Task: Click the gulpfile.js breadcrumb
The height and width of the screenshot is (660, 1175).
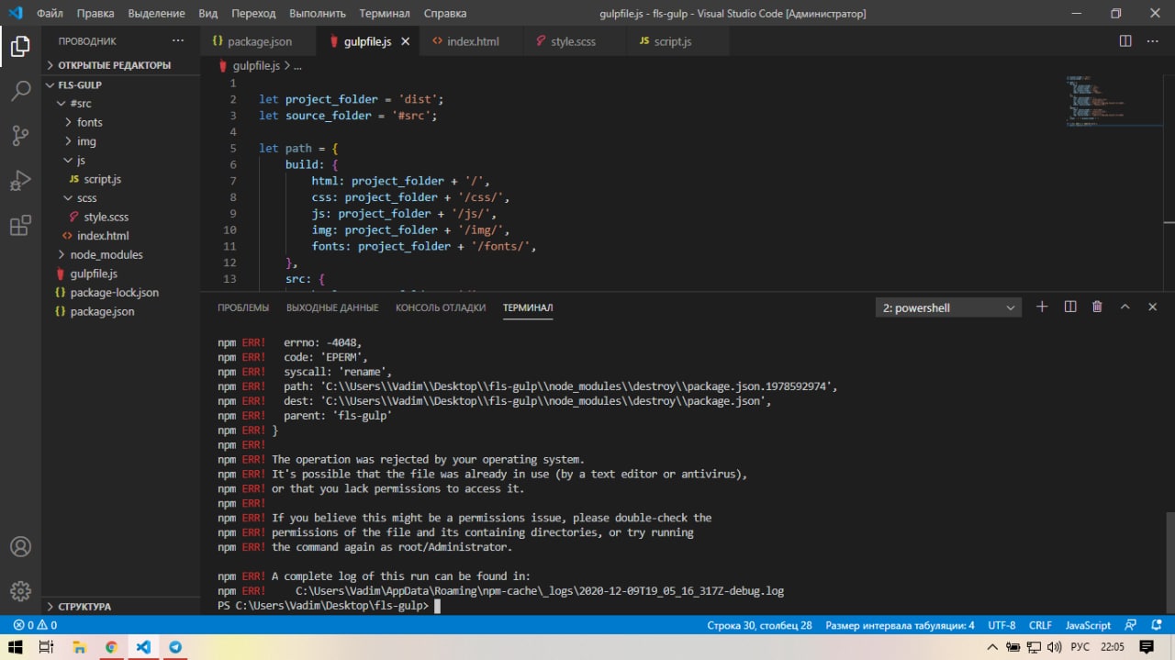Action: [x=256, y=66]
